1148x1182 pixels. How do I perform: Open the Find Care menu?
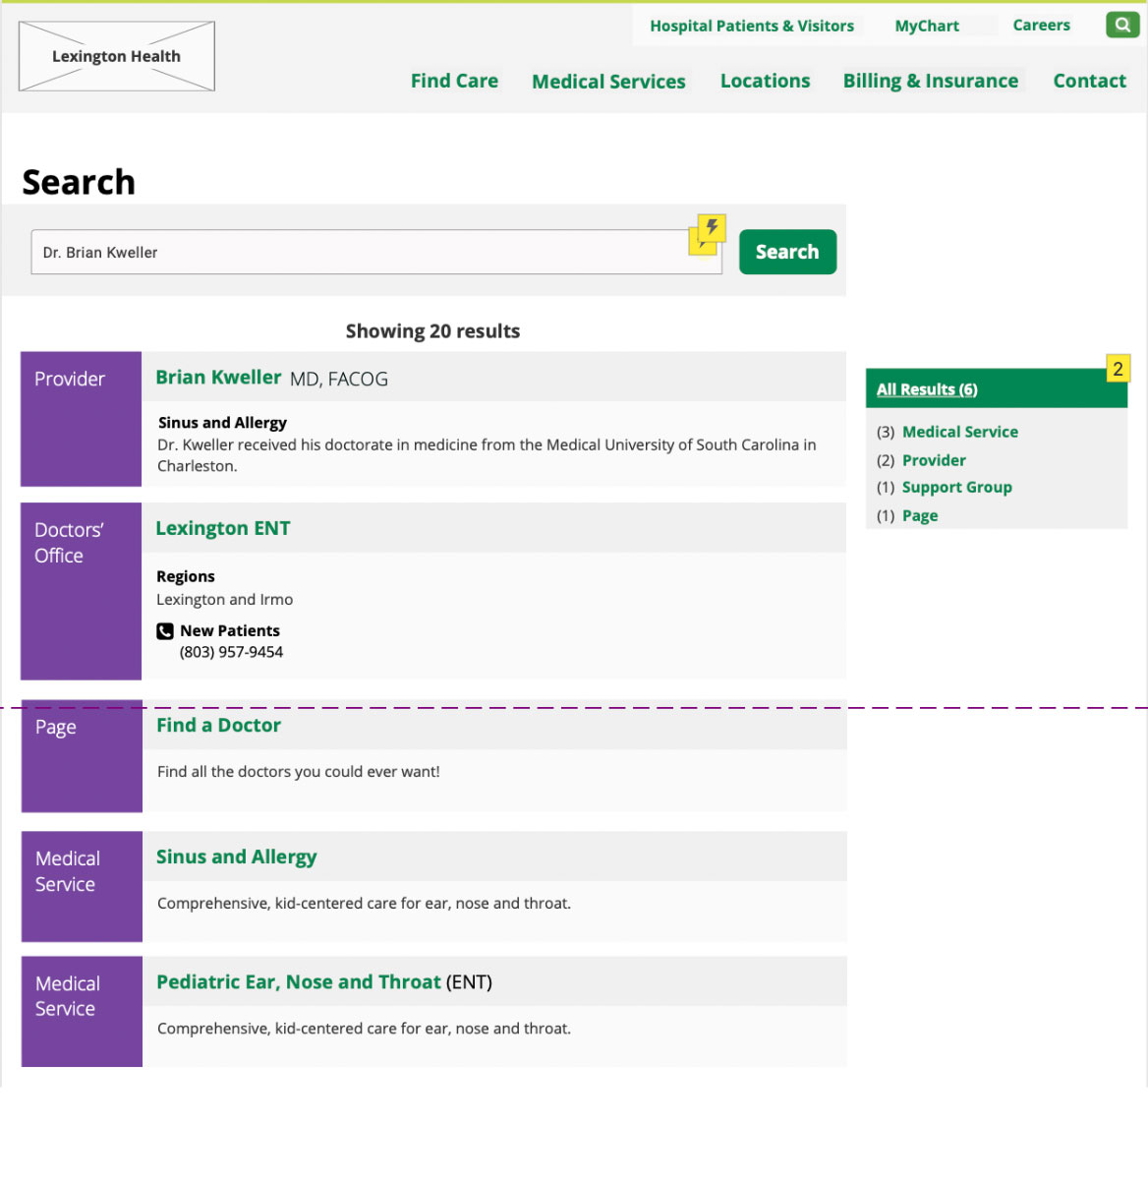(454, 81)
